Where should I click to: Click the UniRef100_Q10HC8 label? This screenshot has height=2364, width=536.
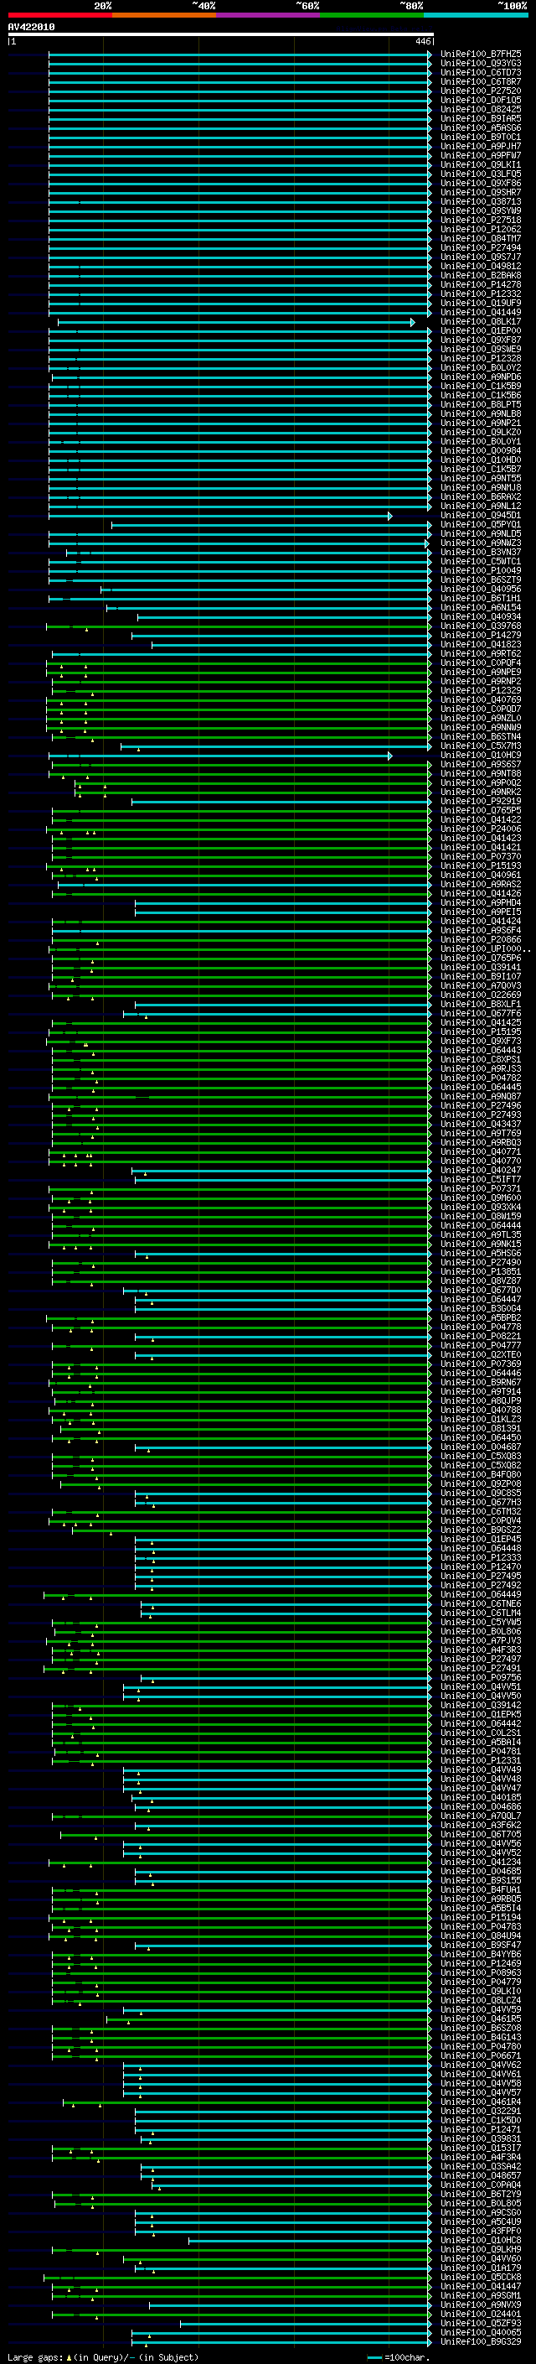pyautogui.click(x=480, y=2240)
